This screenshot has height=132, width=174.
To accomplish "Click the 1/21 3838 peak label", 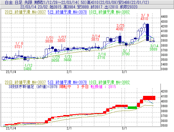I will tap(49, 39).
